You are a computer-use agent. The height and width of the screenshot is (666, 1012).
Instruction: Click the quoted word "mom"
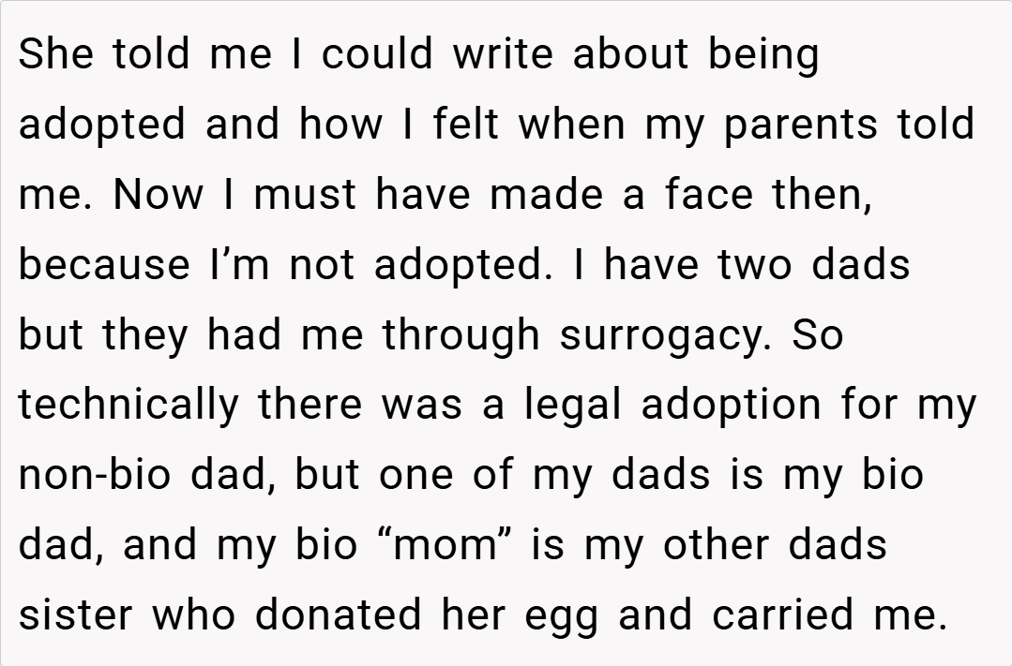(x=445, y=545)
